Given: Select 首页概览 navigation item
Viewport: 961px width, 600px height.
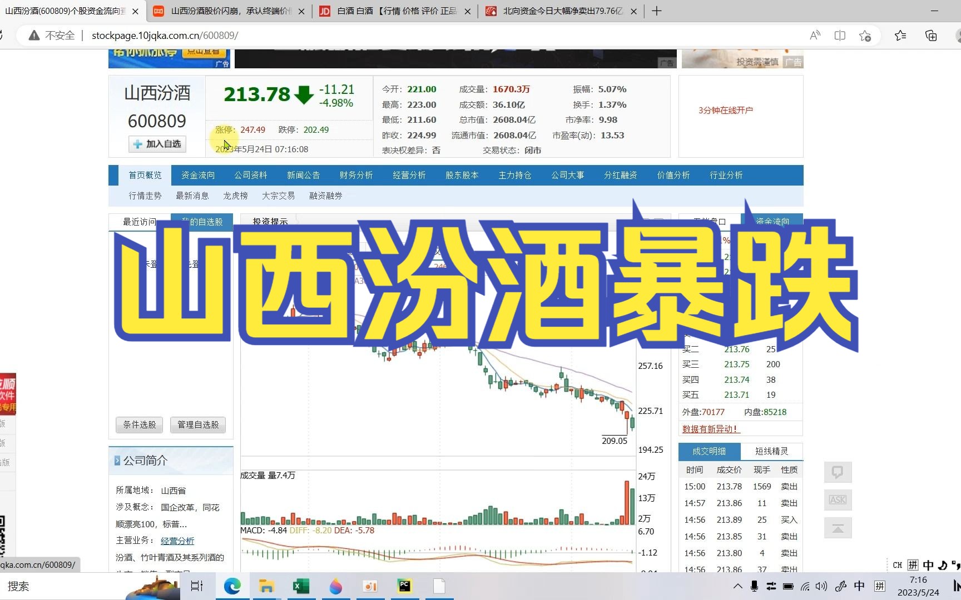Looking at the screenshot, I should [145, 175].
